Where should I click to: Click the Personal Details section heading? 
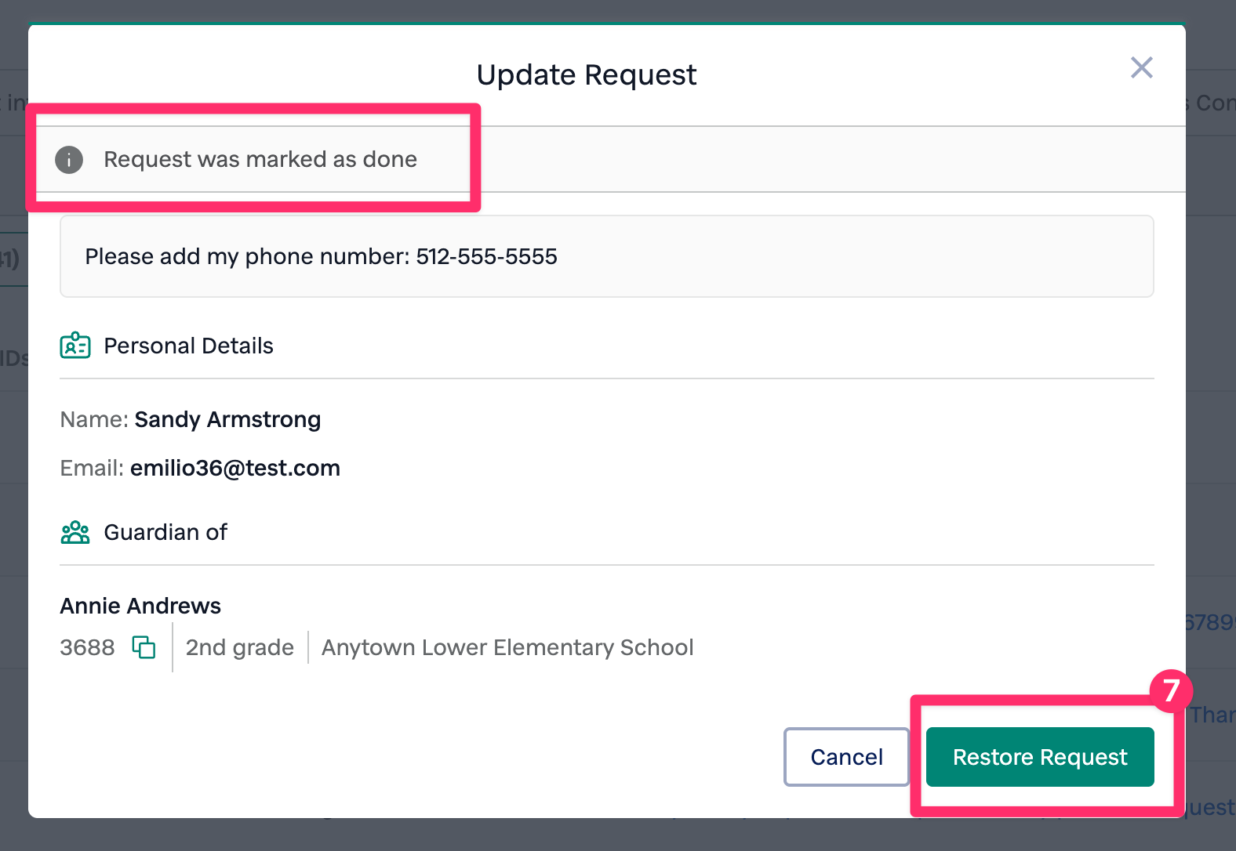[188, 346]
